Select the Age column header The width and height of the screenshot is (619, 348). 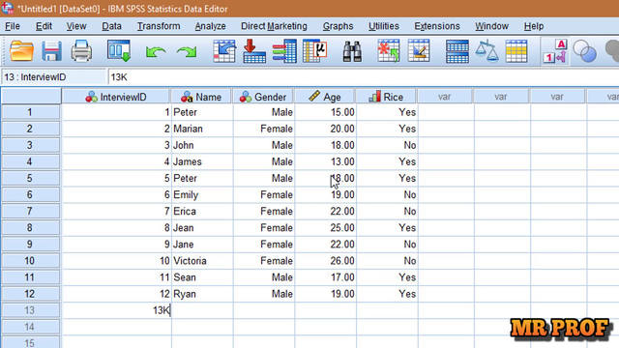click(325, 97)
